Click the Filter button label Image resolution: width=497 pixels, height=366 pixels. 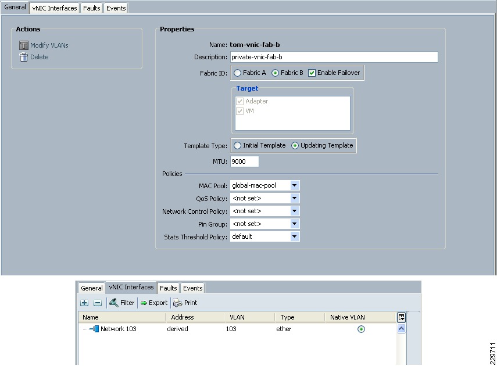(127, 303)
